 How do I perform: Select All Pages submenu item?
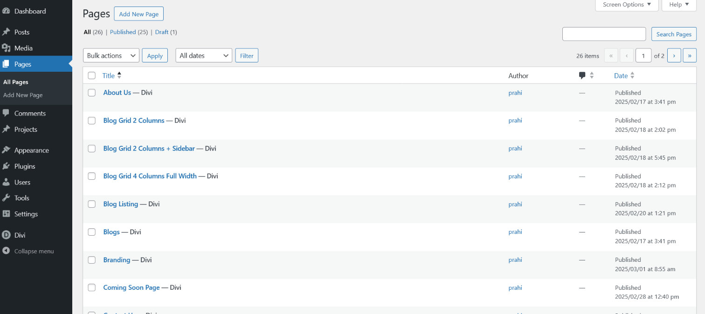[16, 82]
